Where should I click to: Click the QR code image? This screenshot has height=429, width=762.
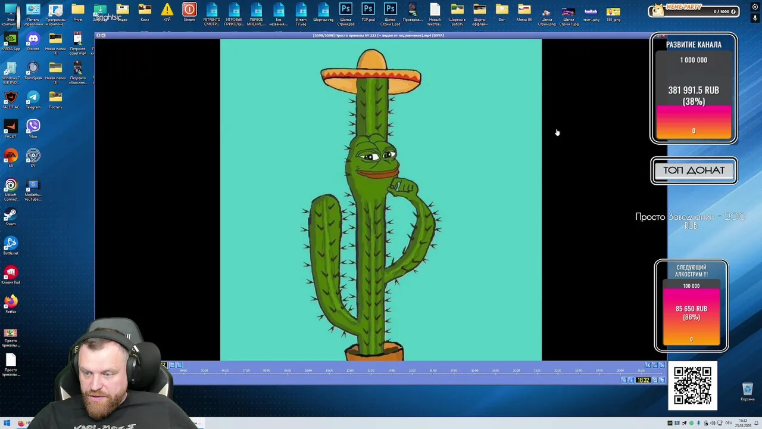[692, 386]
